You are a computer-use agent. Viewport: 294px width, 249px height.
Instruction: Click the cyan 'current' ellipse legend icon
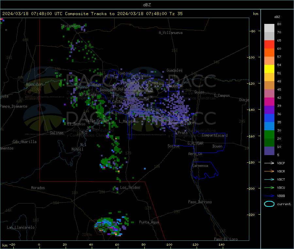pyautogui.click(x=269, y=204)
